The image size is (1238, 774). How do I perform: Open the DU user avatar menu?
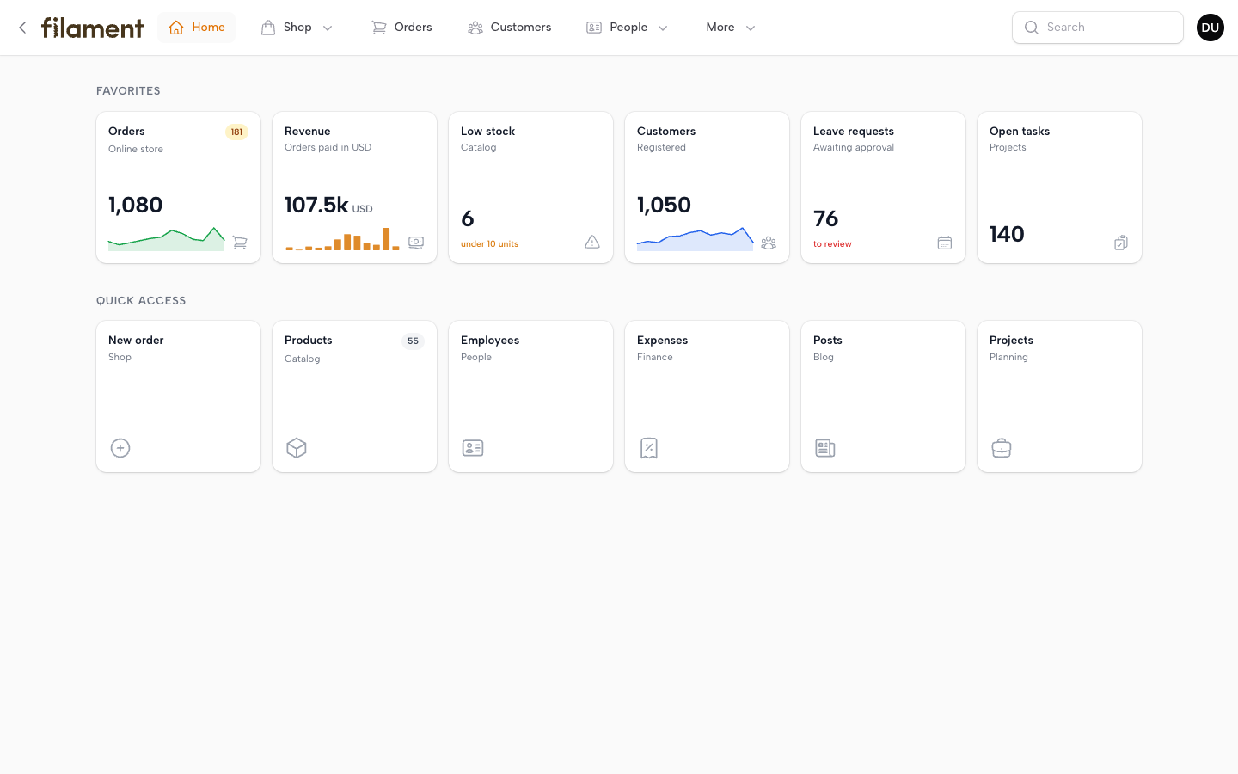click(1210, 28)
